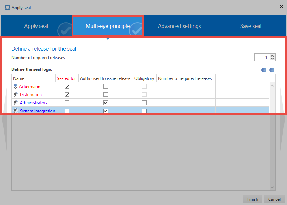Go to the Advanced settings tab
Screen dimensions: 287x205
pos(179,26)
